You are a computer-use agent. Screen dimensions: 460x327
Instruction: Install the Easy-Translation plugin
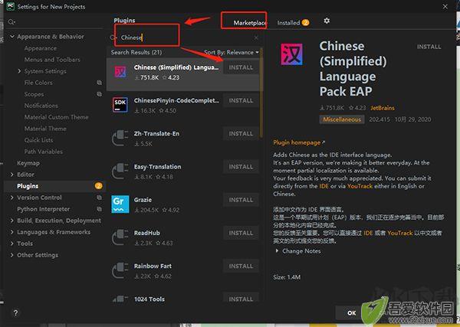[x=241, y=167]
